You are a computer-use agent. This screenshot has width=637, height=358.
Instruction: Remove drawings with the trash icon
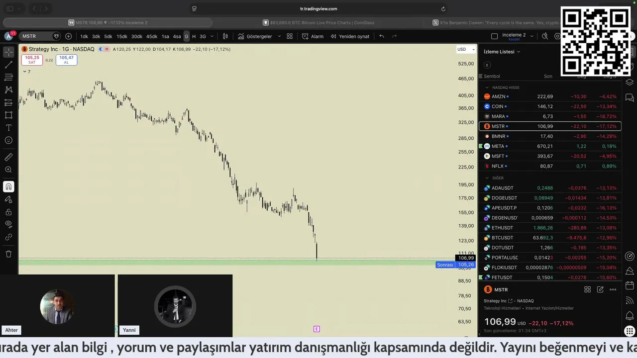(x=8, y=254)
